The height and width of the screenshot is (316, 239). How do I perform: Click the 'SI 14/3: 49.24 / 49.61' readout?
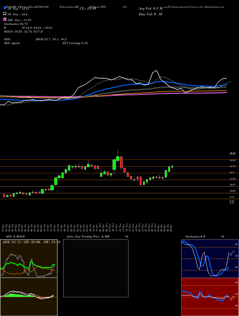pyautogui.click(x=37, y=28)
